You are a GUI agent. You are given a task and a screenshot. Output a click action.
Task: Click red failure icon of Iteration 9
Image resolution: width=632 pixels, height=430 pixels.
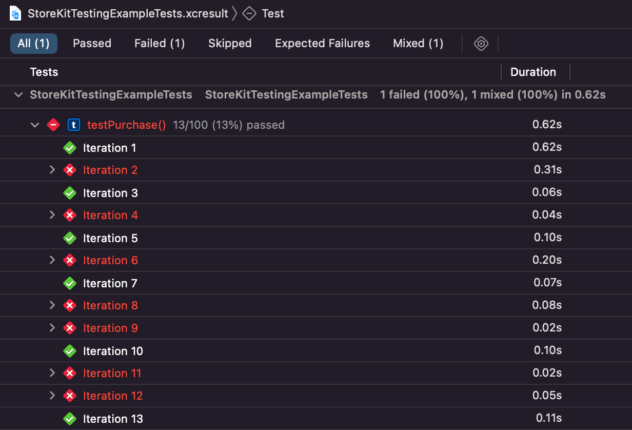[70, 328]
